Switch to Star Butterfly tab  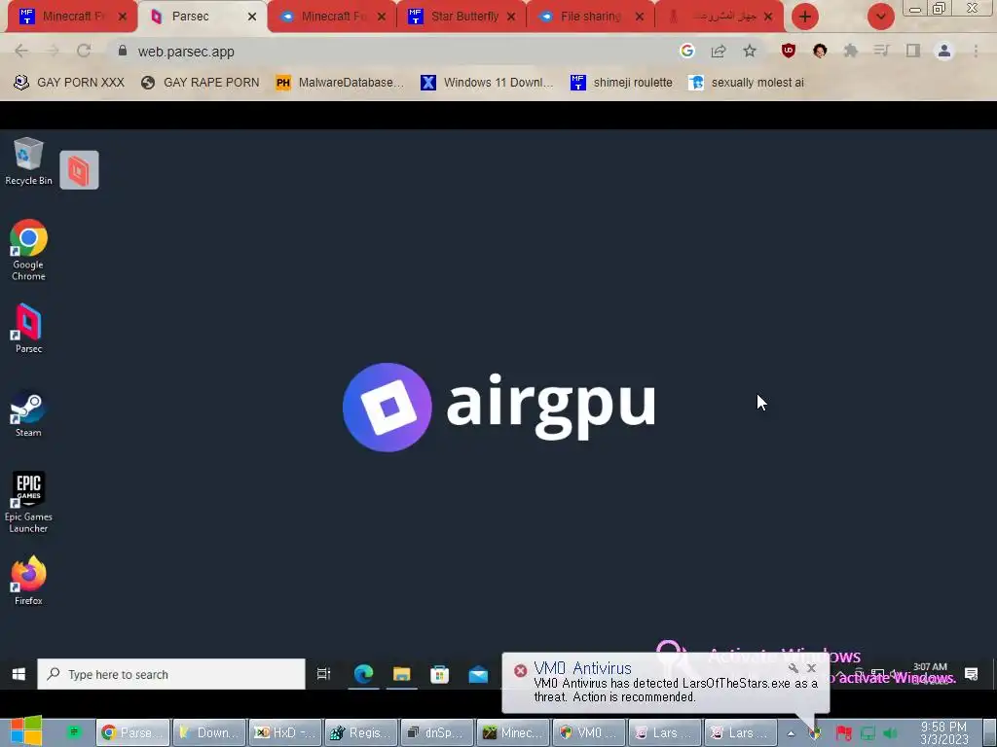coord(462,17)
